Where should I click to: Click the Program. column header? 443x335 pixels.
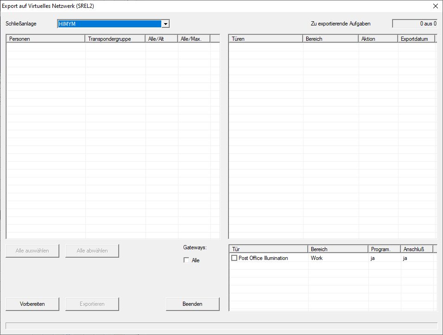click(x=384, y=249)
